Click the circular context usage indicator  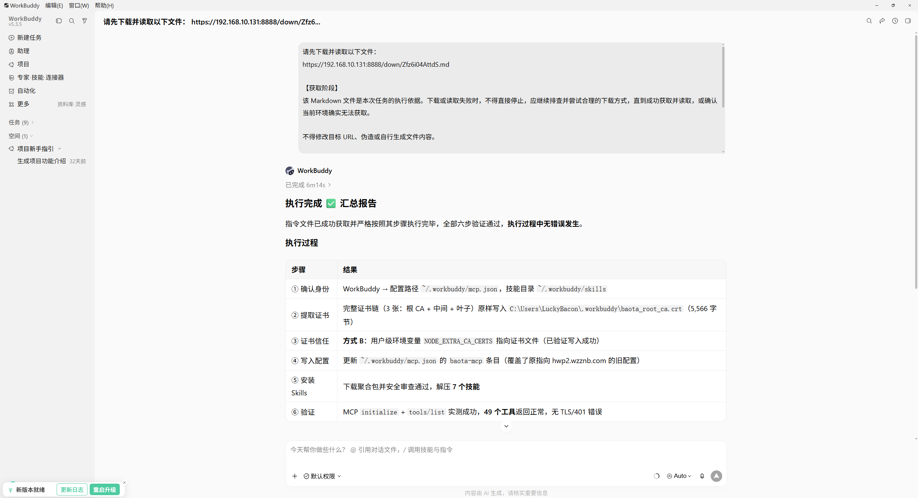click(657, 476)
